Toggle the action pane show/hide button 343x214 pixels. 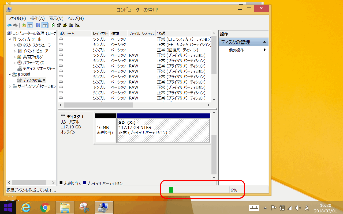click(x=44, y=25)
